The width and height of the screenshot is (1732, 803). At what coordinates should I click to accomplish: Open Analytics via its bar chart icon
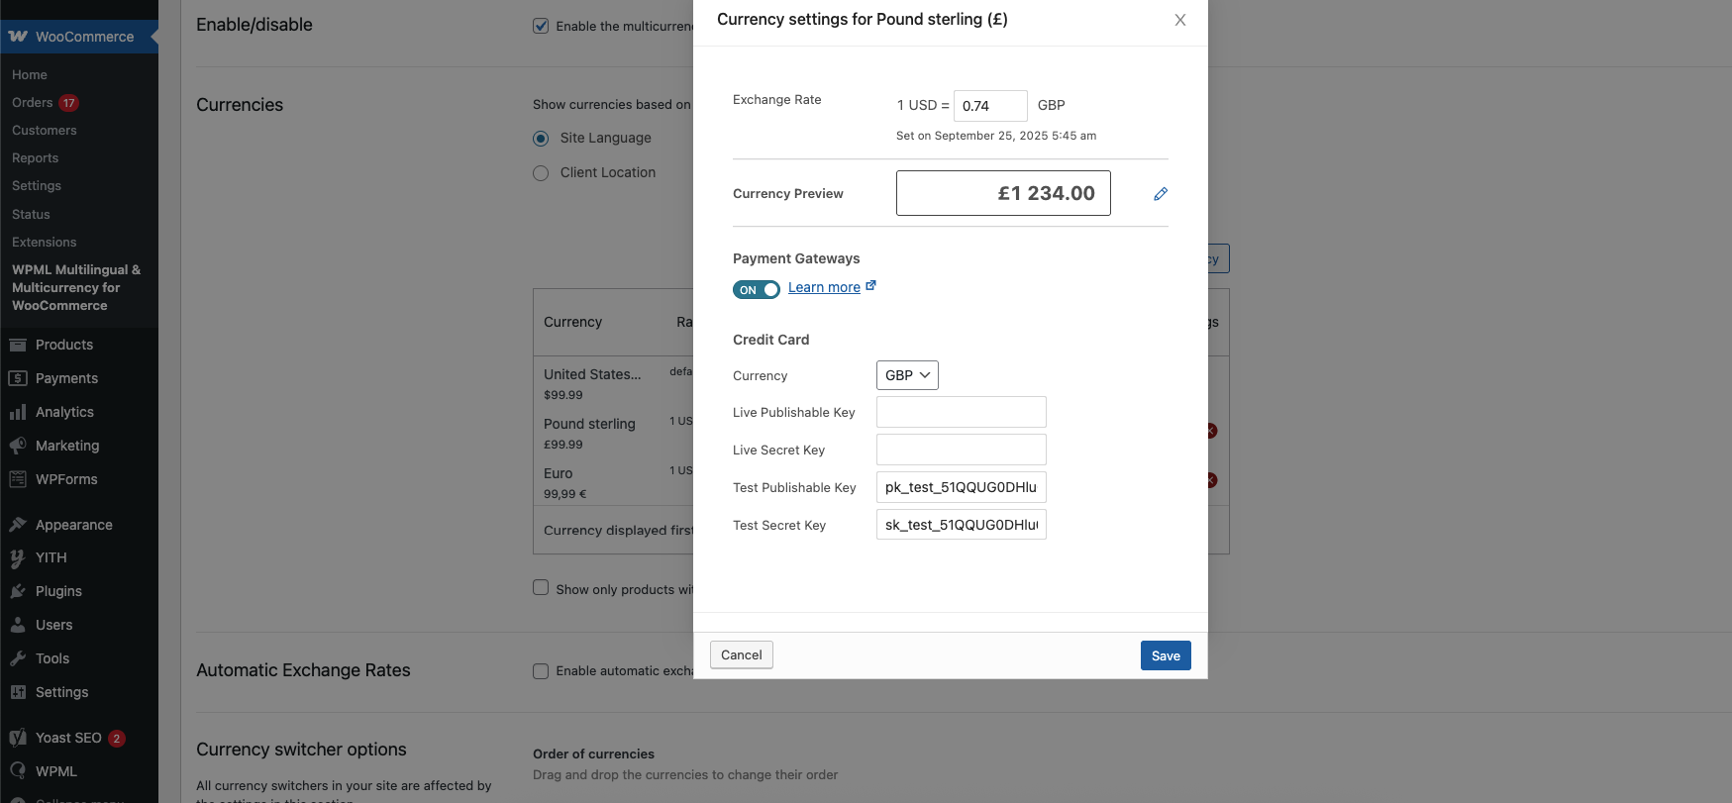pos(18,412)
